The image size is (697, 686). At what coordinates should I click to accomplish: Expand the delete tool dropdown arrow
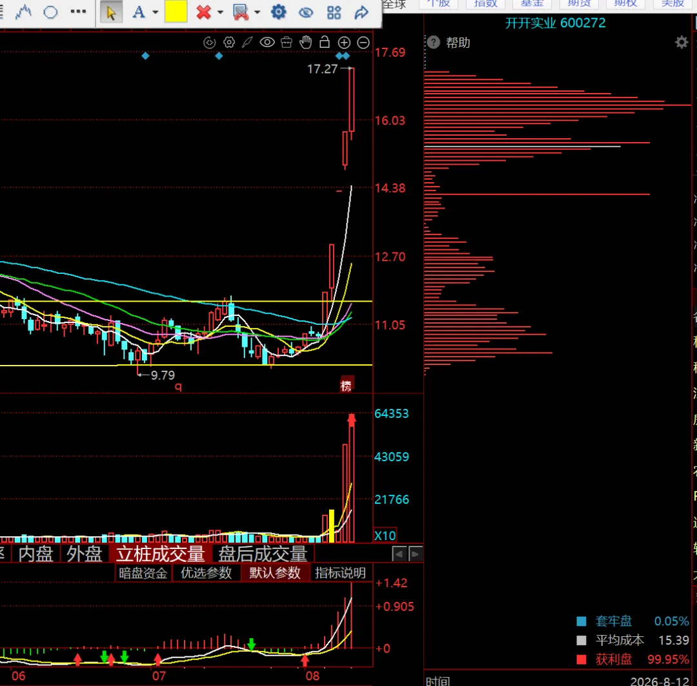coord(220,12)
